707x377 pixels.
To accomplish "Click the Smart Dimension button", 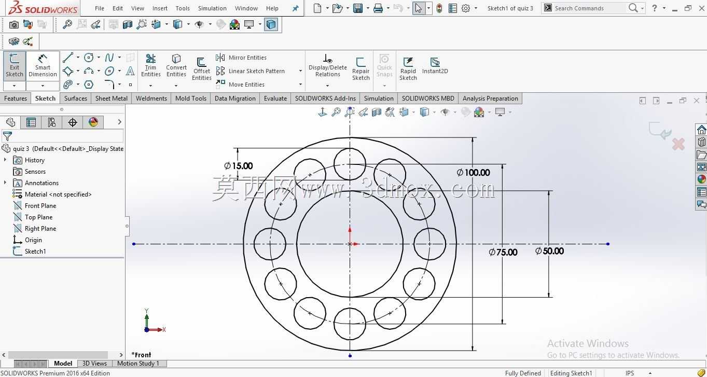I will click(x=43, y=66).
